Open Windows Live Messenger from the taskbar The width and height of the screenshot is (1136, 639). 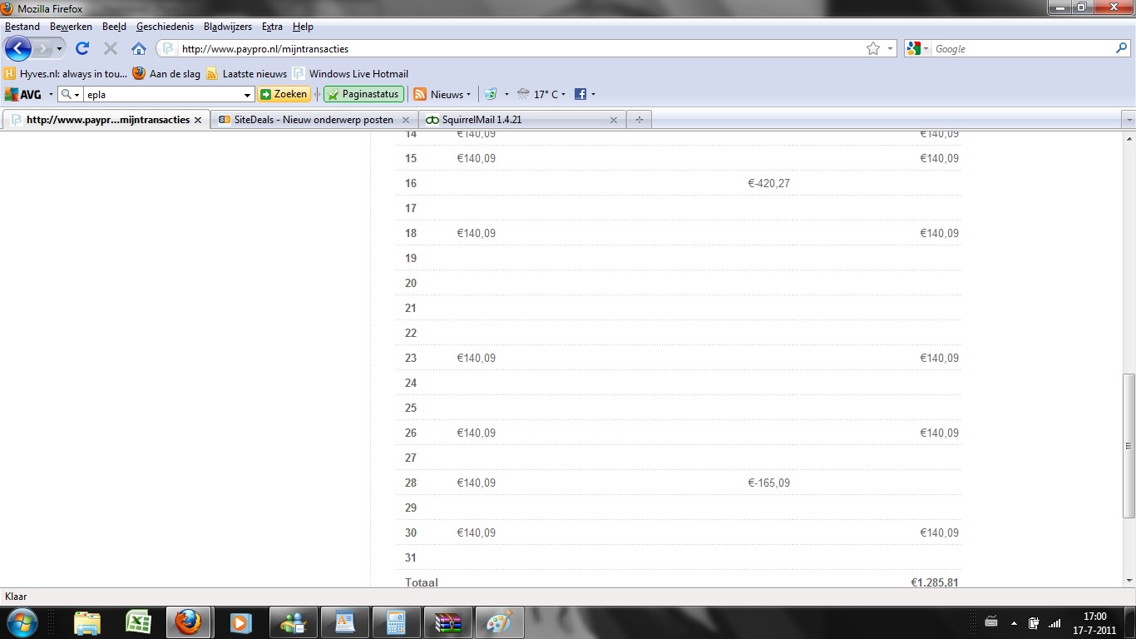294,622
